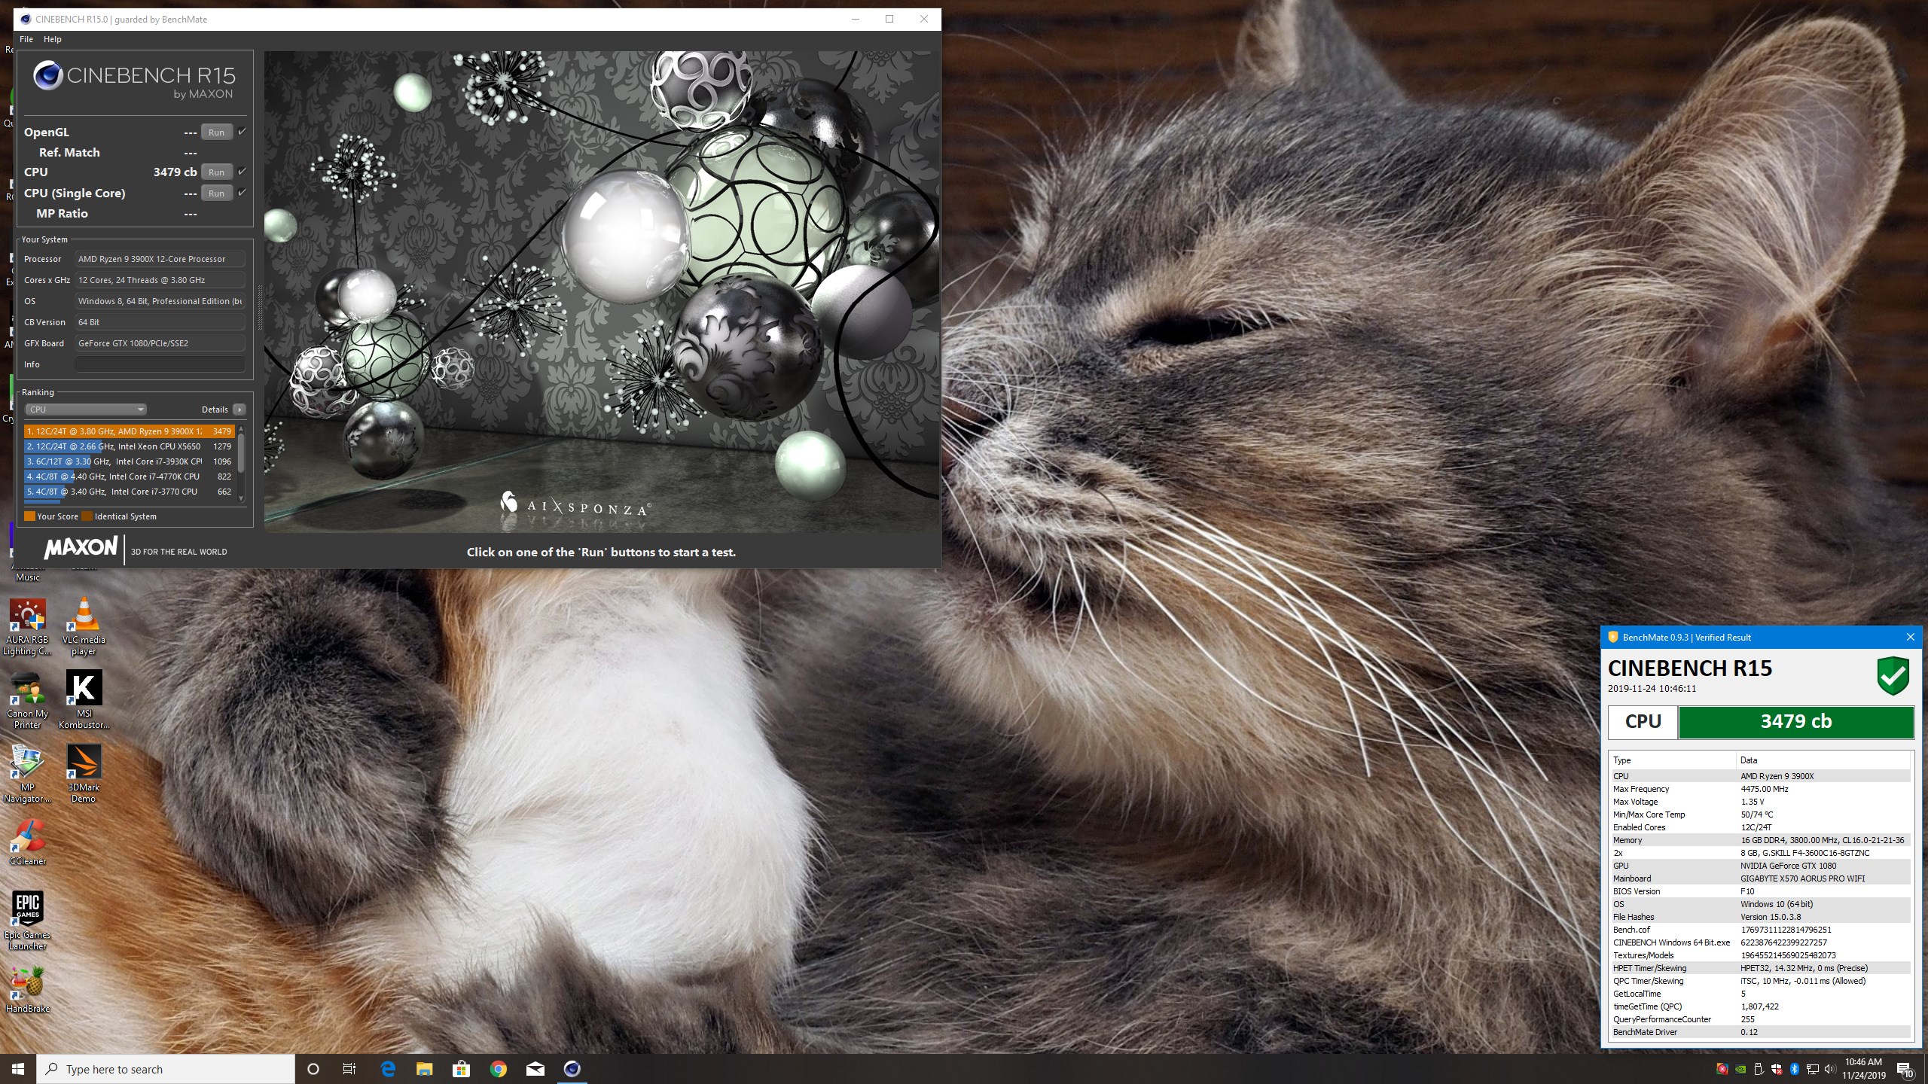
Task: Open the Help menu in Cinebench
Action: [53, 39]
